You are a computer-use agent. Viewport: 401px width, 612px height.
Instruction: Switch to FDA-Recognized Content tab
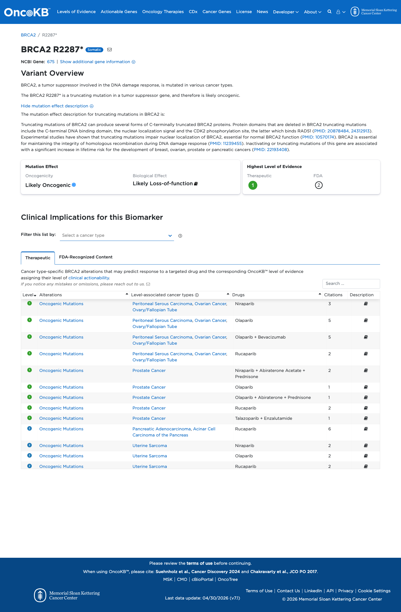tap(86, 257)
